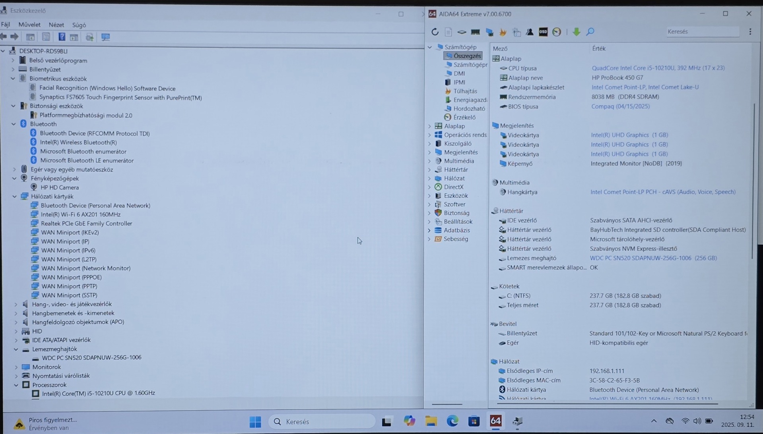The height and width of the screenshot is (434, 763).
Task: Click the green download arrow icon
Action: 576,32
